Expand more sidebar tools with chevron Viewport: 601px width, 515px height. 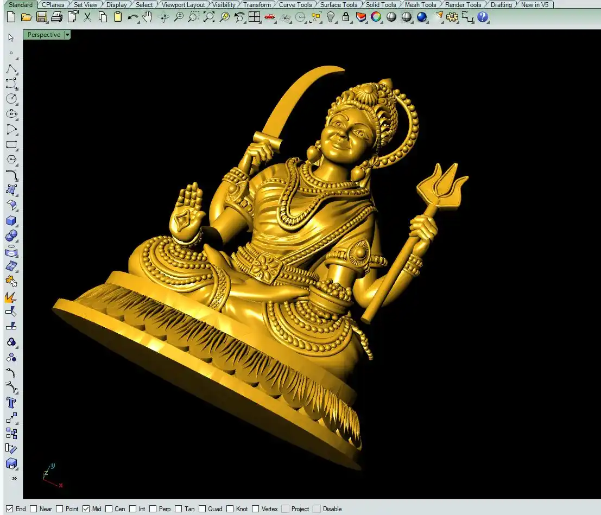[x=14, y=478]
